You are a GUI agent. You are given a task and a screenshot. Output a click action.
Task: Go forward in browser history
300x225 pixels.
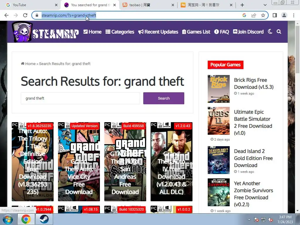[16, 15]
